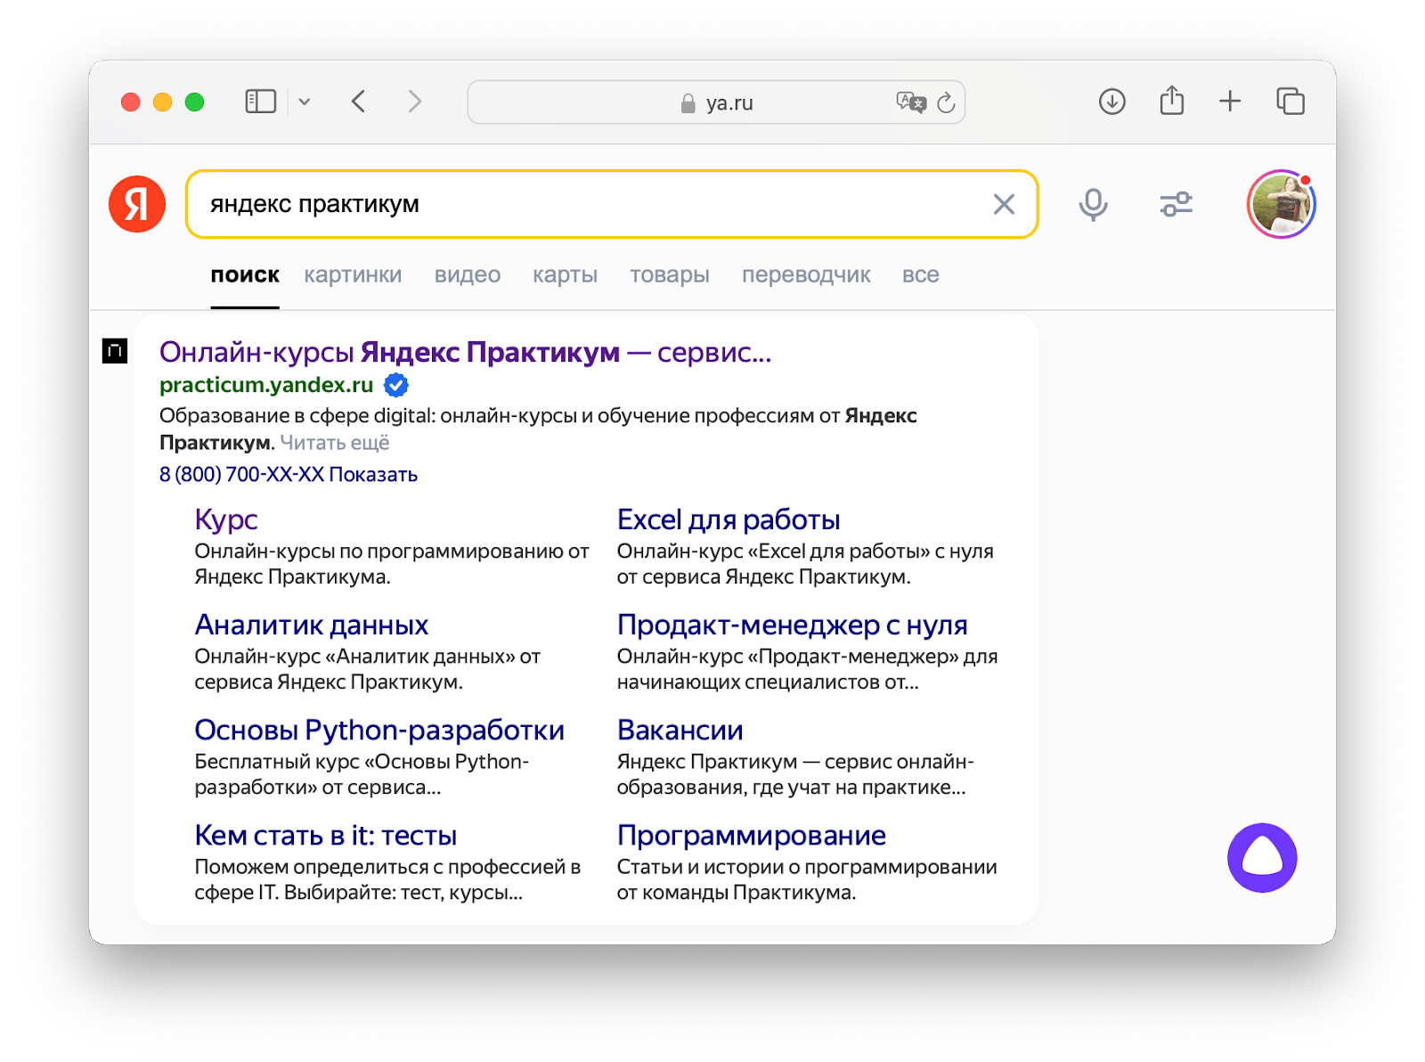The image size is (1425, 1062).
Task: Open the Downloads icon in the toolbar
Action: 1111,101
